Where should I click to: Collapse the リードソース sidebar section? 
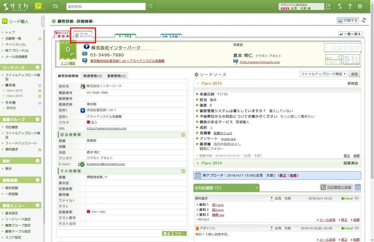[38, 67]
